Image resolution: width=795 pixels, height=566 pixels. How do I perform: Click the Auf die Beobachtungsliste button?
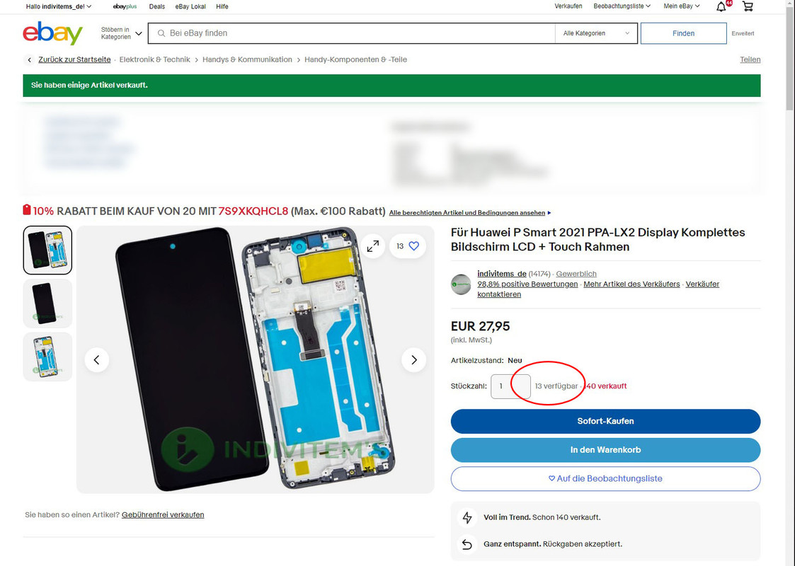(605, 478)
